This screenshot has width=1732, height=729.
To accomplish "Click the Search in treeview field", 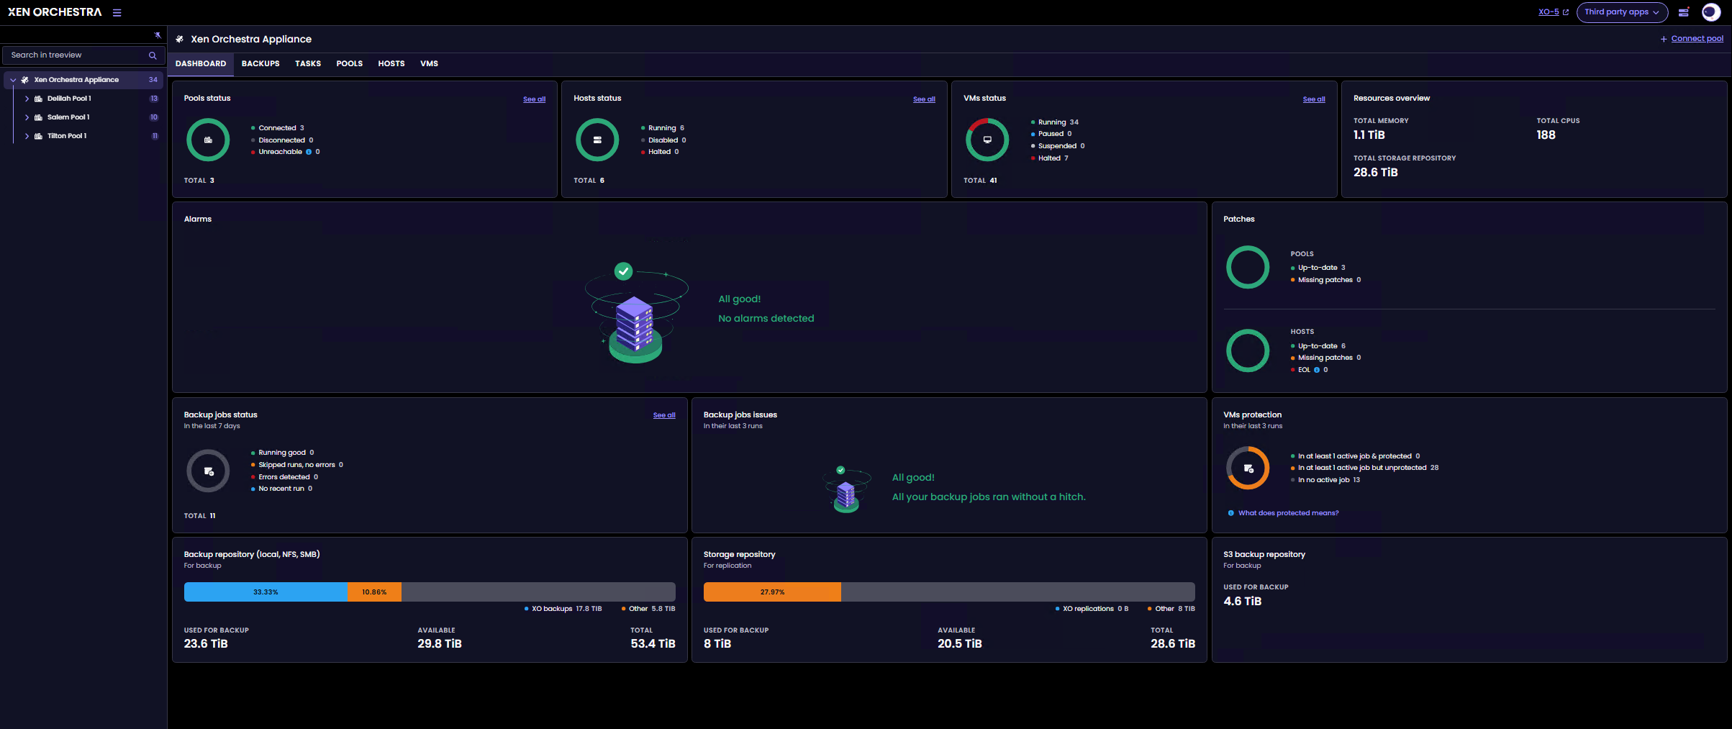I will coord(76,55).
